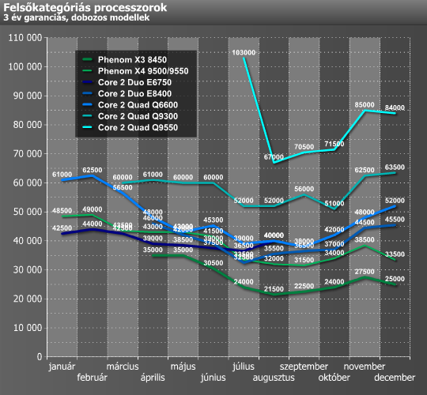Click the 31500 data label
Image resolution: width=427 pixels, height=395 pixels.
(x=304, y=260)
